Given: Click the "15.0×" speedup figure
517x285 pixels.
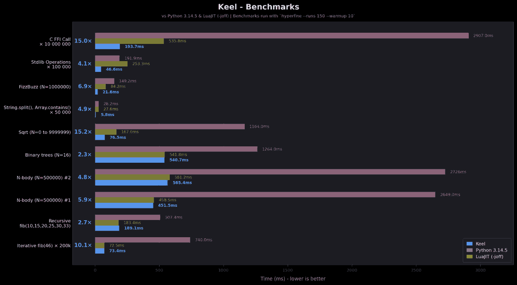Looking at the screenshot, I should point(83,41).
